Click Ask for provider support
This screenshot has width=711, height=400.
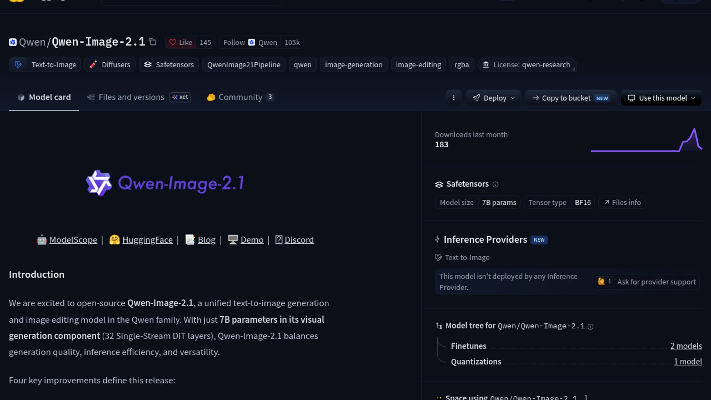pyautogui.click(x=646, y=282)
